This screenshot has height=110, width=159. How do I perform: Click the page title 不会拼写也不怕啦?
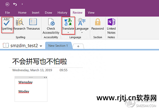point(39,61)
